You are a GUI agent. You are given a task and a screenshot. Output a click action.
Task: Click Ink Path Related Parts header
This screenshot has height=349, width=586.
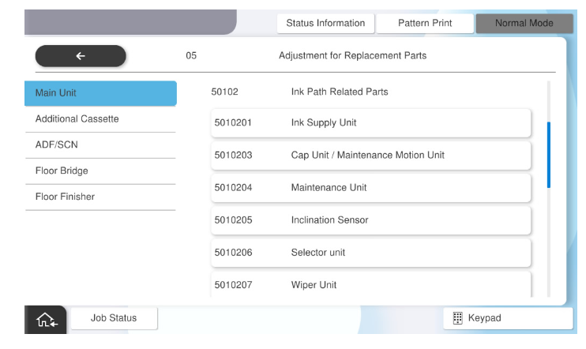pyautogui.click(x=339, y=92)
